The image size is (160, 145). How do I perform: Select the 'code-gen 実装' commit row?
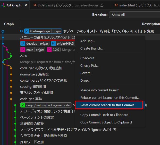click(31, 99)
